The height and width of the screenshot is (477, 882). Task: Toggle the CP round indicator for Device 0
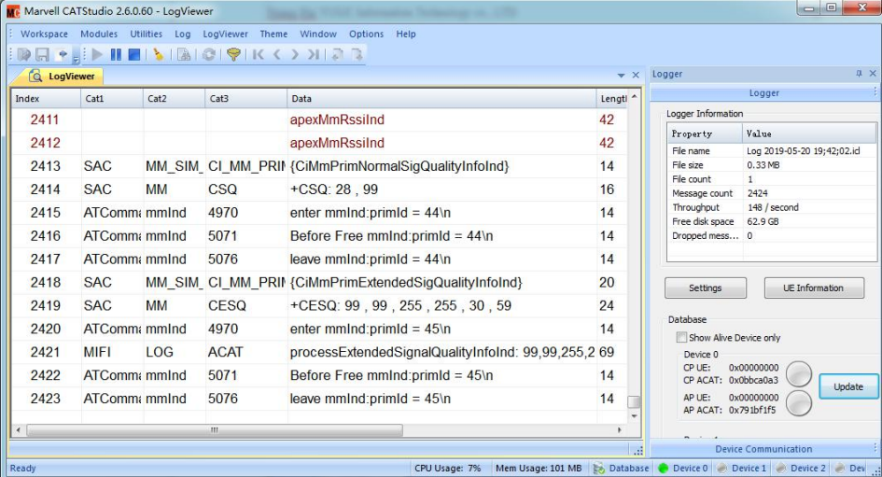[x=799, y=373]
